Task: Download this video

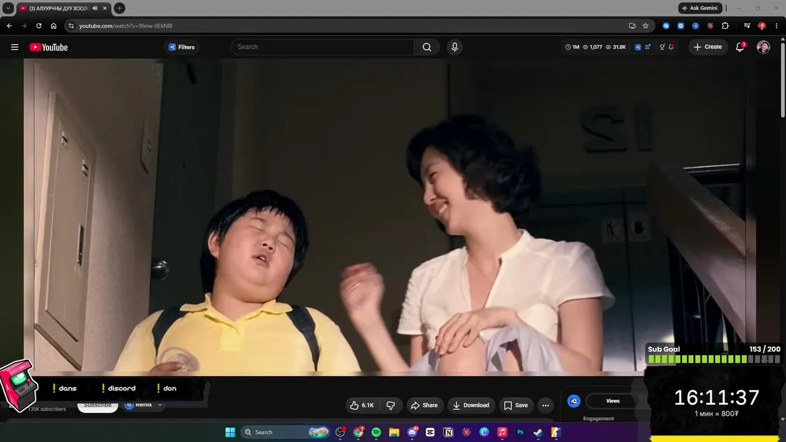Action: tap(471, 405)
